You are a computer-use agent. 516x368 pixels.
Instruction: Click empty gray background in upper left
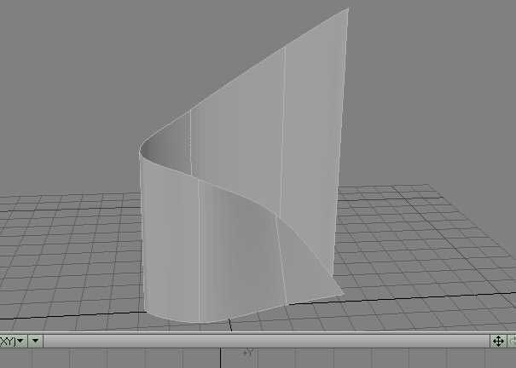(x=68, y=68)
